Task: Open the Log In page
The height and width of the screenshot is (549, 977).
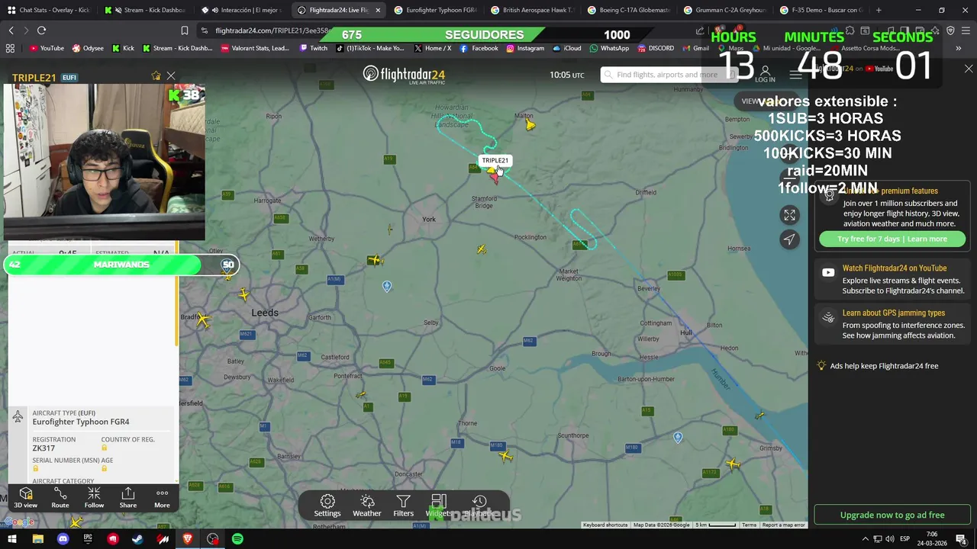Action: coord(765,75)
